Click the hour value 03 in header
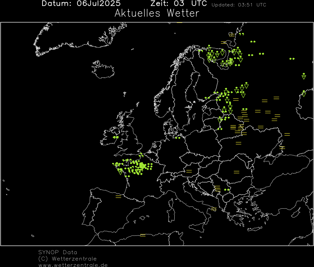The width and height of the screenshot is (314, 267). [179, 3]
